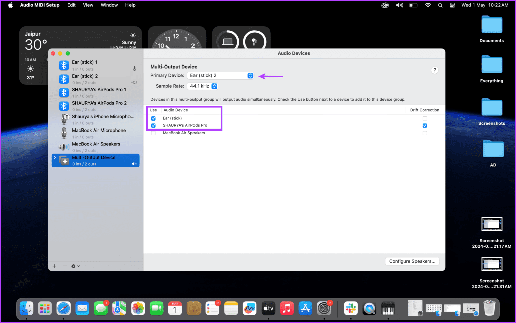Expand the Multi-Output Device disclosure arrow
Screen dimensions: 516x323
55,158
